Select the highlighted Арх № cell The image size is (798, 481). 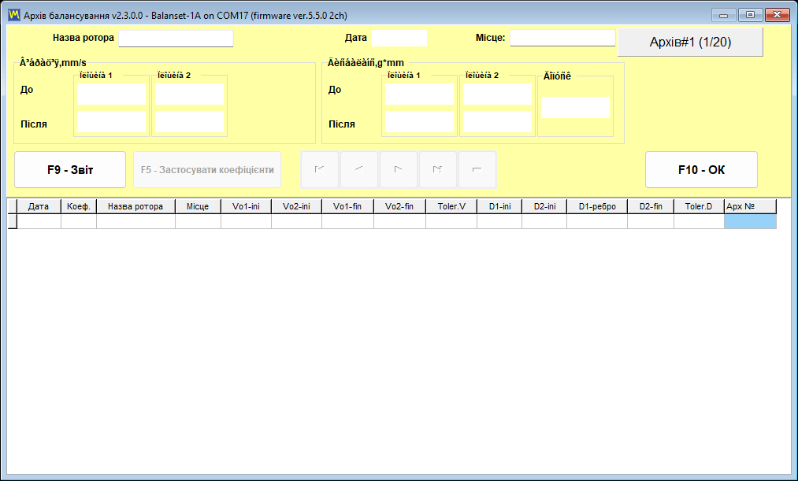(x=750, y=221)
